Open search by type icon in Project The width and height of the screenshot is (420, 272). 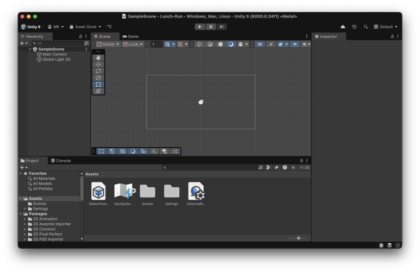268,167
